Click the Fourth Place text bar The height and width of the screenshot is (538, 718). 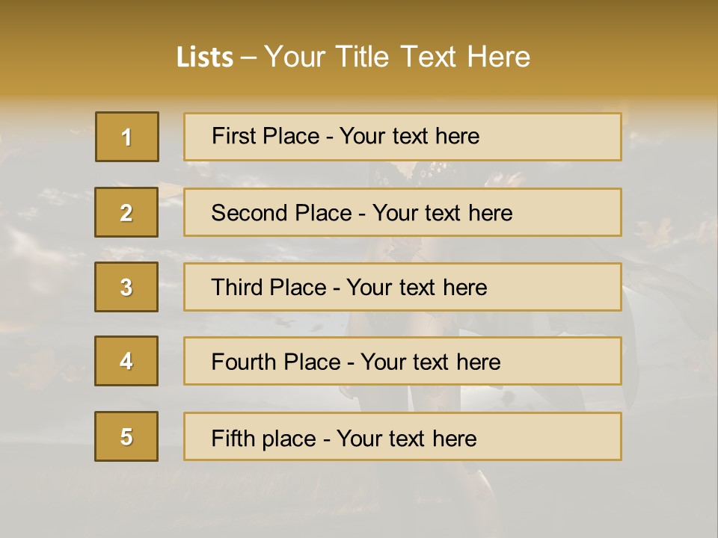(x=402, y=361)
